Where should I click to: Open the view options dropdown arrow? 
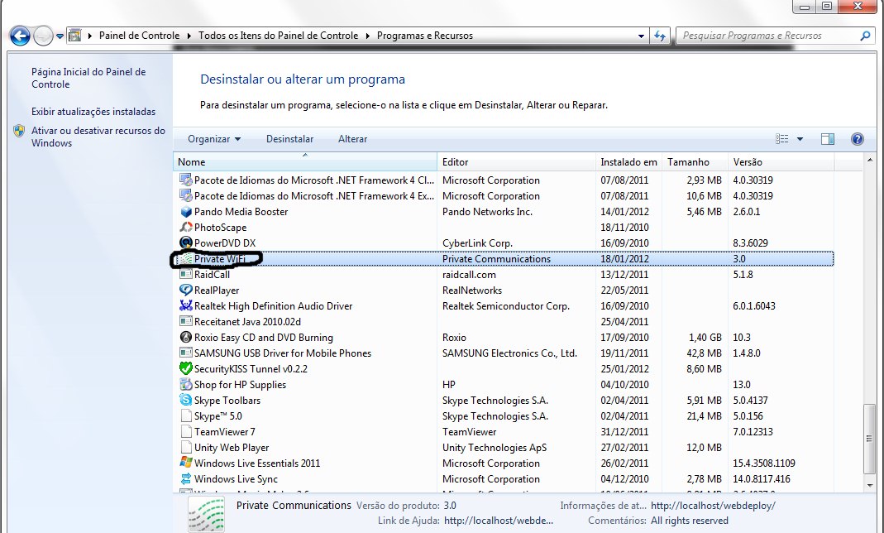pos(800,139)
